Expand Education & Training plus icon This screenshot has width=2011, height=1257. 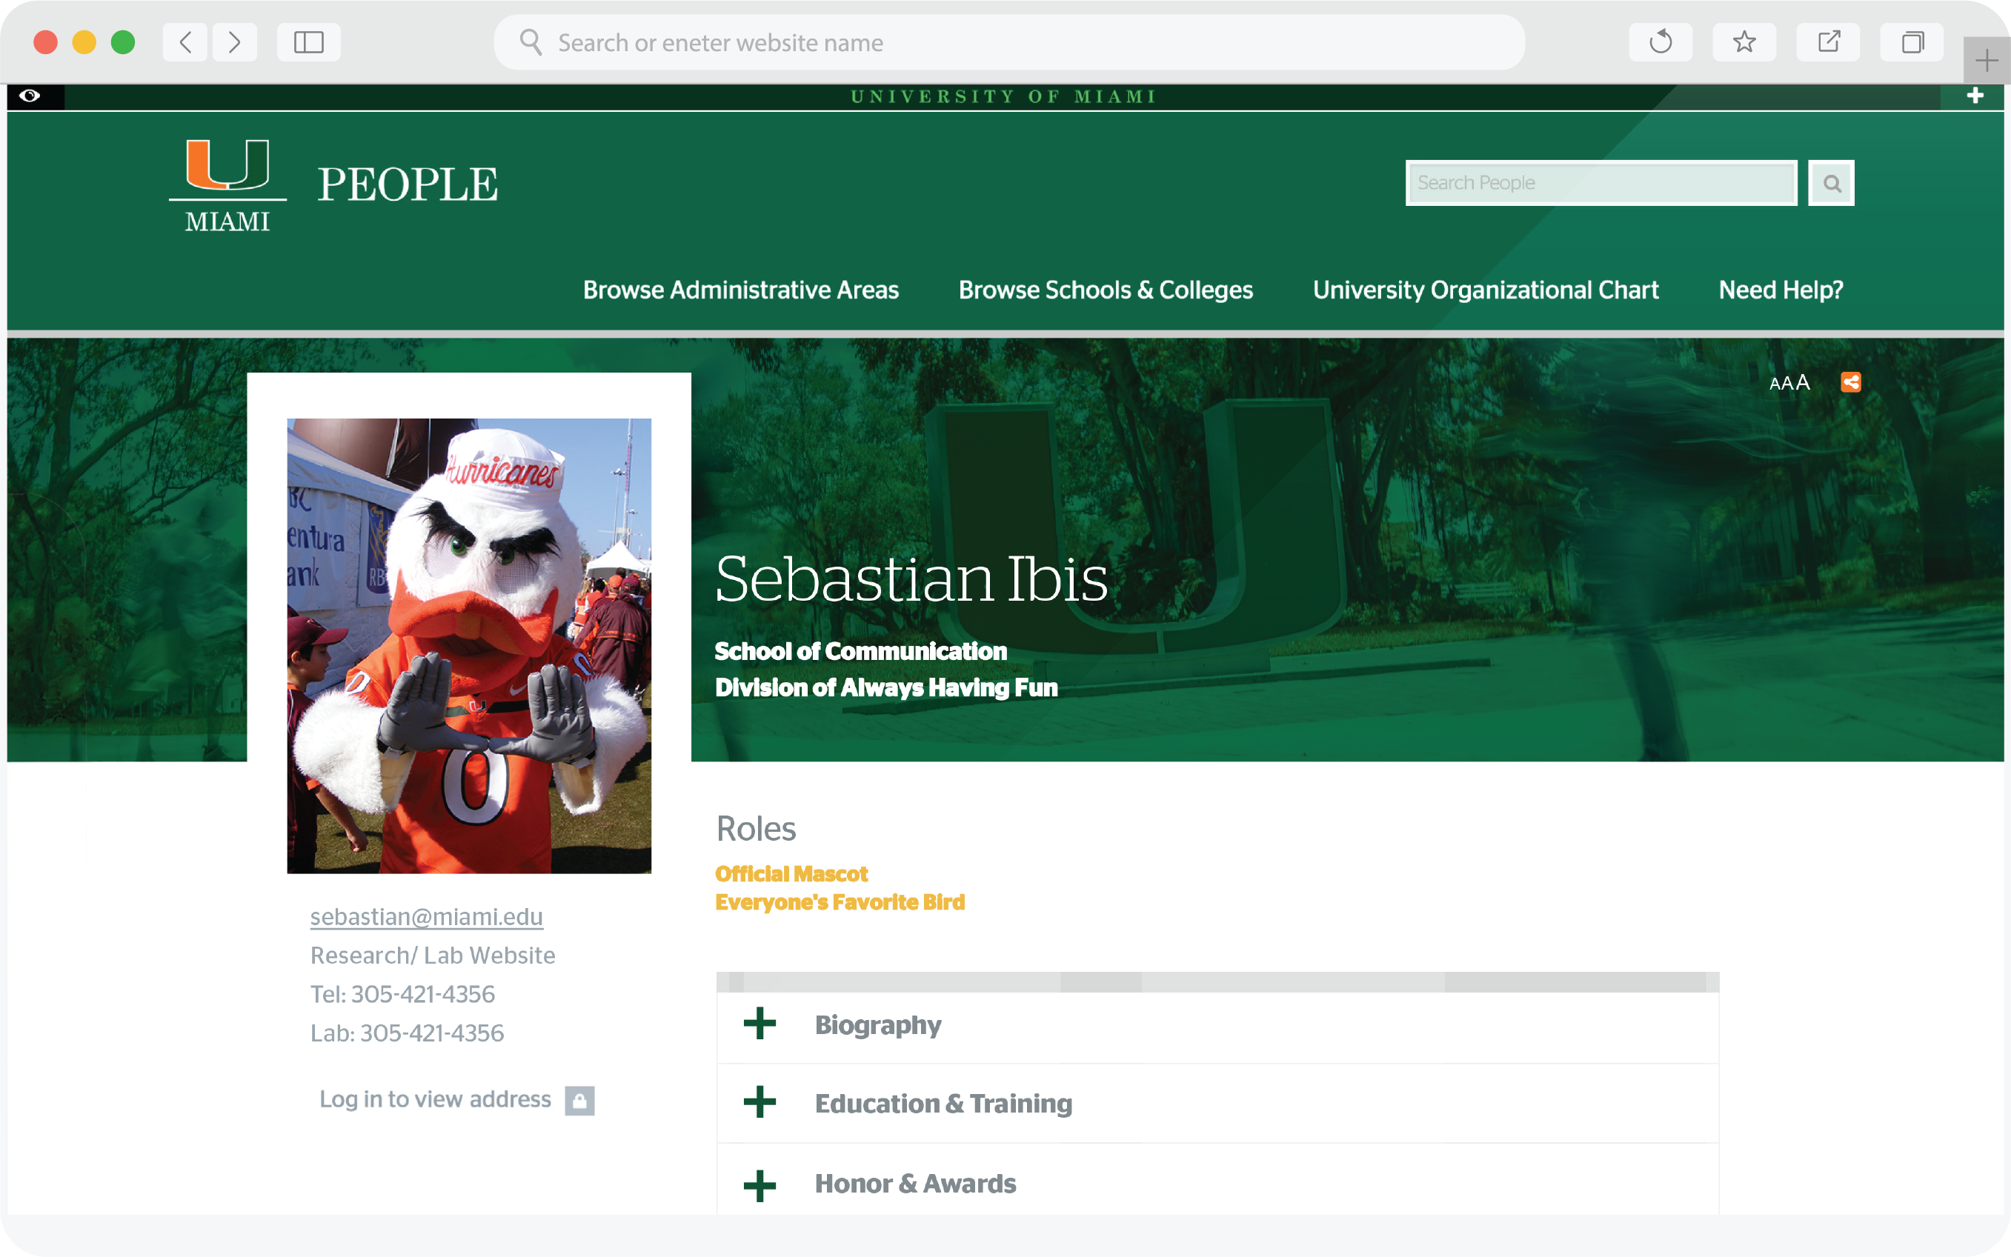[x=759, y=1102]
